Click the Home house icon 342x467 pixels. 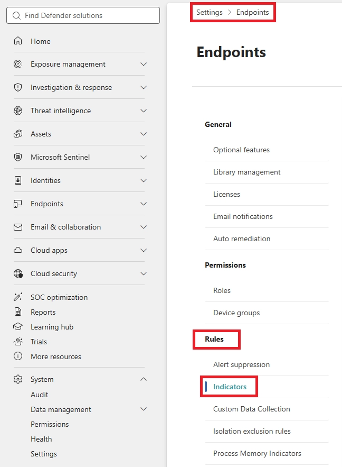(x=18, y=41)
